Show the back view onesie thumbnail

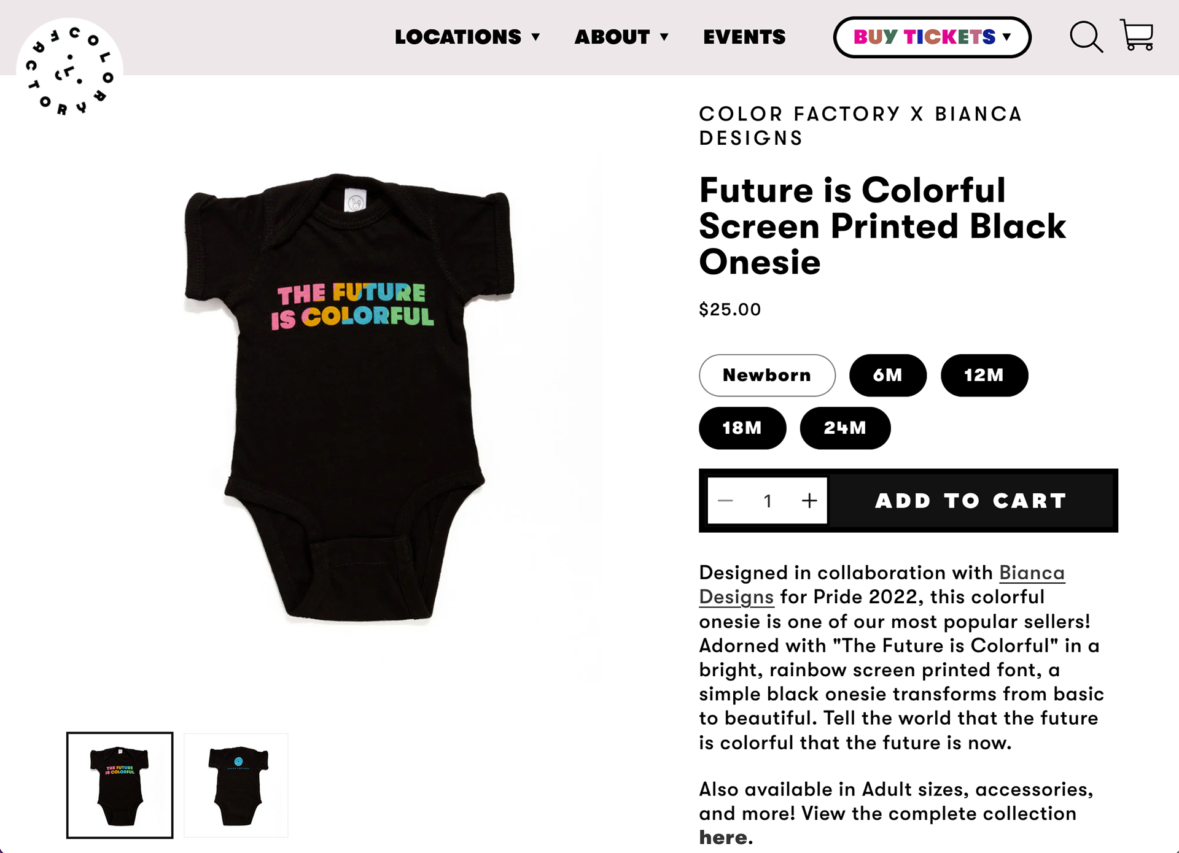(236, 785)
